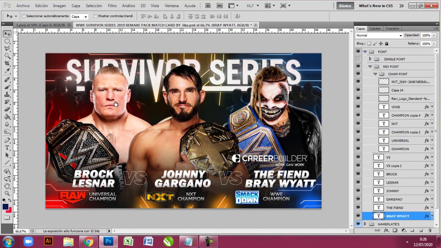
Task: Collapse the FONT layer group
Action: click(x=365, y=52)
